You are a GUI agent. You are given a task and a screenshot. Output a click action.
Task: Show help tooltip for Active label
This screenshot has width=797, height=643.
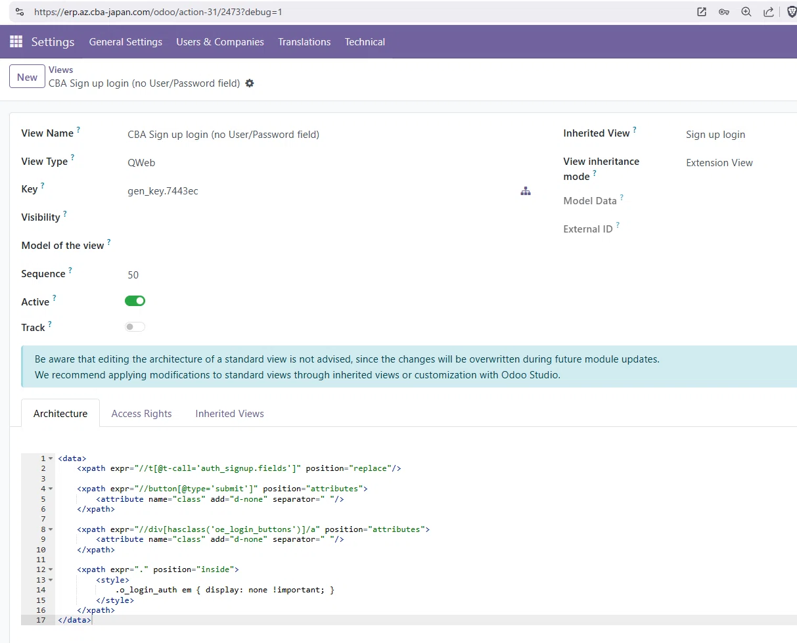[x=55, y=299]
